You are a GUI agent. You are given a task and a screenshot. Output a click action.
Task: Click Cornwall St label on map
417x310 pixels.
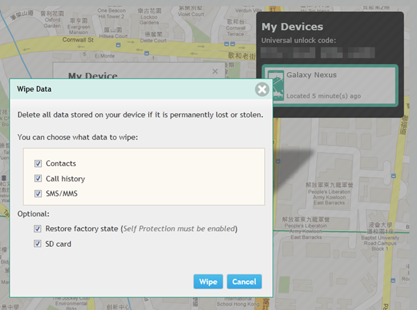point(78,40)
